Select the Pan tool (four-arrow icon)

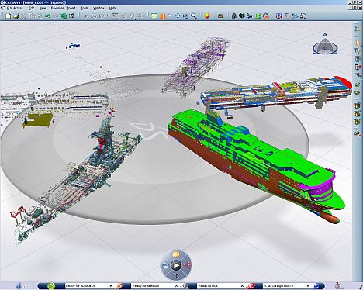178,16
